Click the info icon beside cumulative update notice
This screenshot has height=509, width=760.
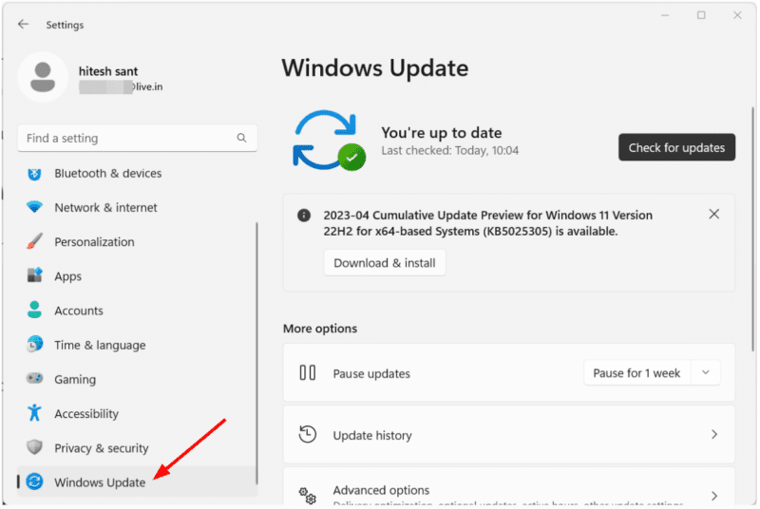(304, 216)
